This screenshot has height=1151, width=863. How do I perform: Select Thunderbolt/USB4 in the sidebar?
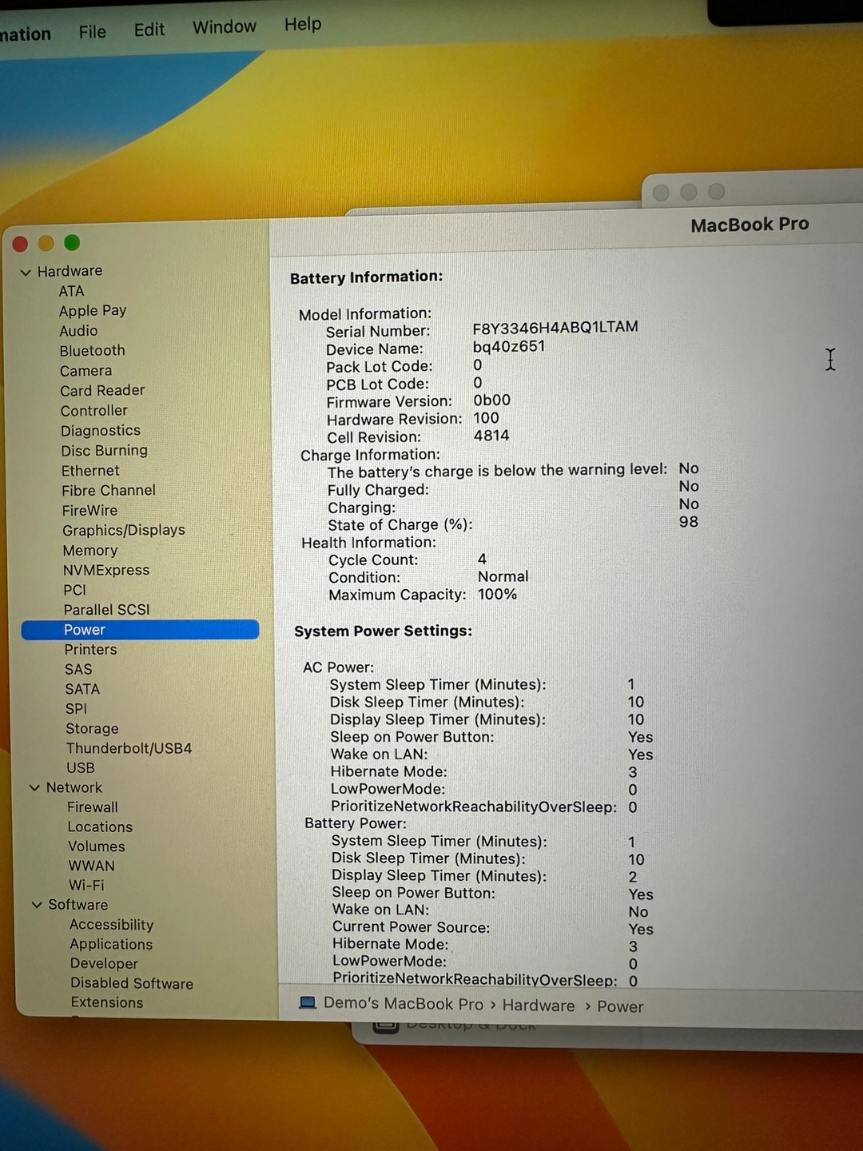pos(129,748)
